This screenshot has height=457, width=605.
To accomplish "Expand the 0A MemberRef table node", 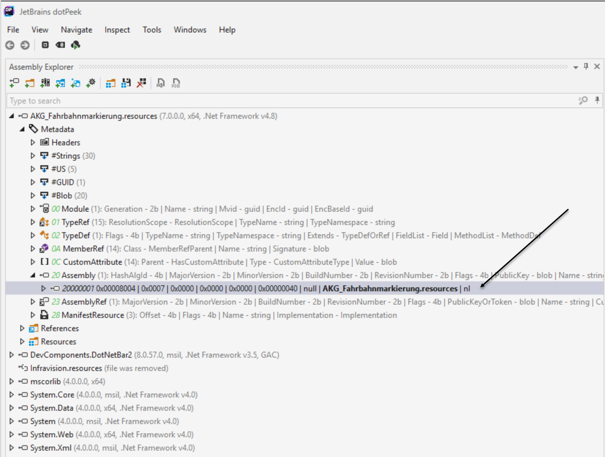I will [x=33, y=249].
